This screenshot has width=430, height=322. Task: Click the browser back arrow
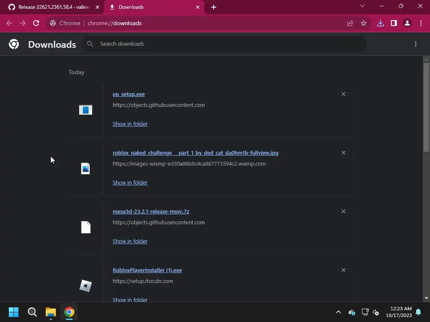point(9,23)
